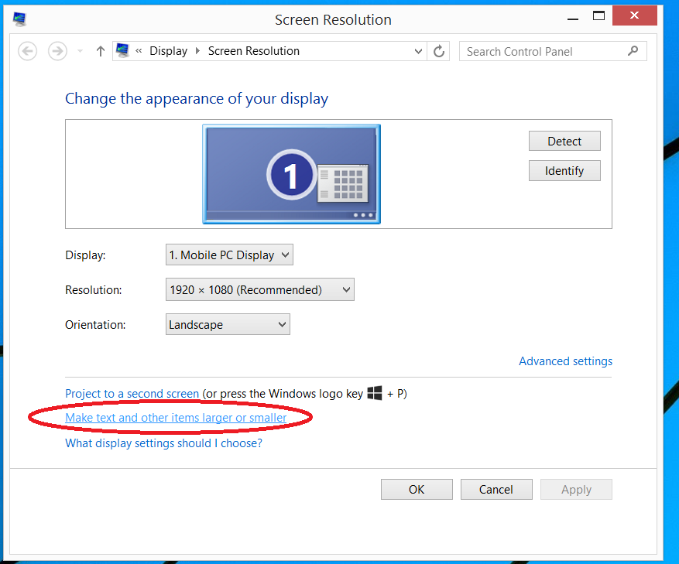The image size is (679, 564).
Task: Go up one level with up arrow
Action: (100, 51)
